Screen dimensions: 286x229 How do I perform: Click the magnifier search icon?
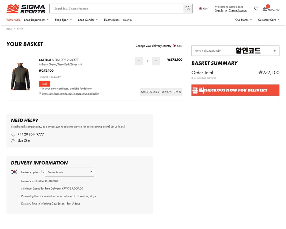click(188, 8)
